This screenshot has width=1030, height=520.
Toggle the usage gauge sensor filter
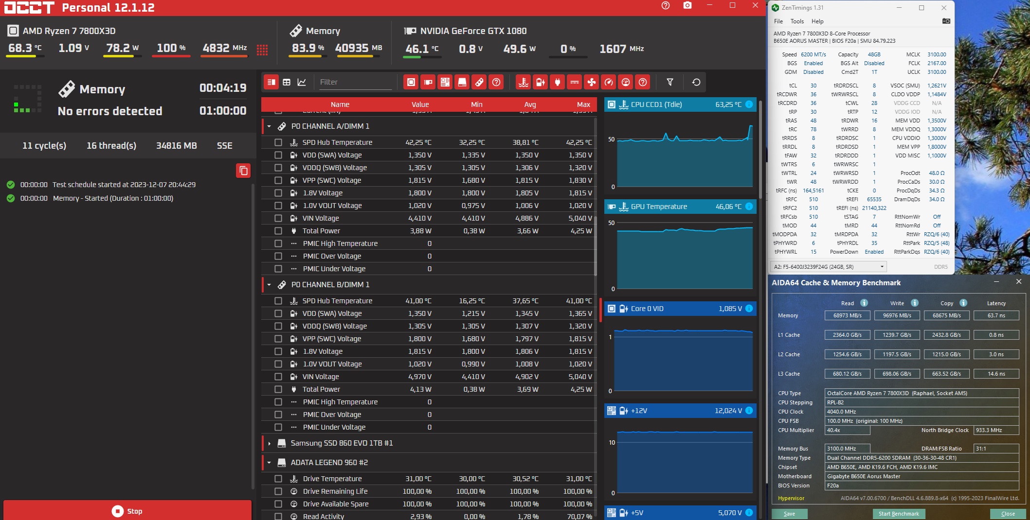coord(626,82)
